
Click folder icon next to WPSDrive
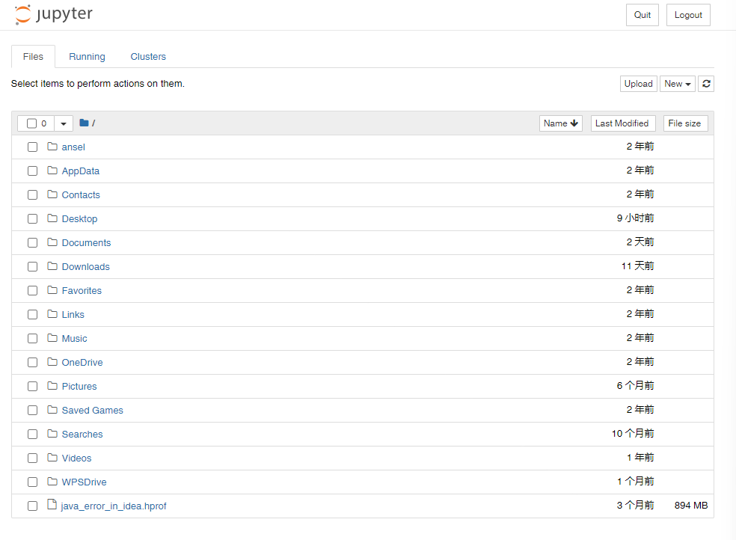[52, 482]
